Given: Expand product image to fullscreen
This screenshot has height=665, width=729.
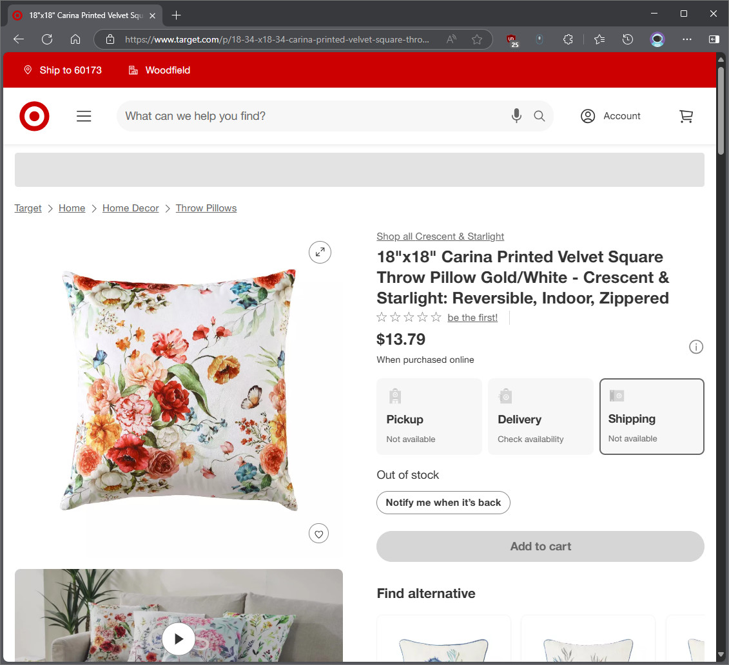Looking at the screenshot, I should [x=320, y=253].
